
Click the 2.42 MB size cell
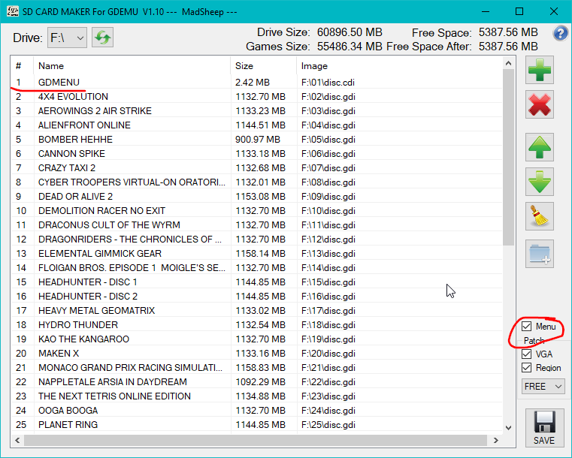point(253,83)
